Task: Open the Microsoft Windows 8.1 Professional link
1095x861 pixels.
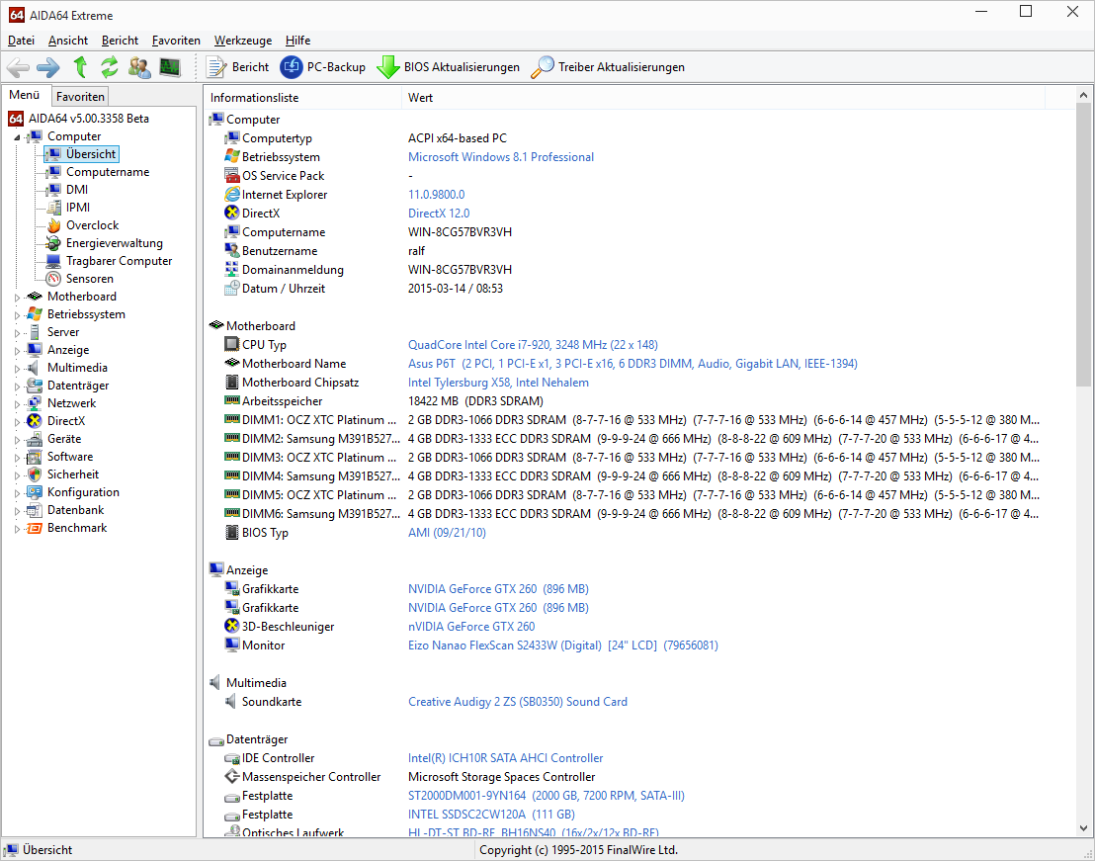Action: (501, 157)
